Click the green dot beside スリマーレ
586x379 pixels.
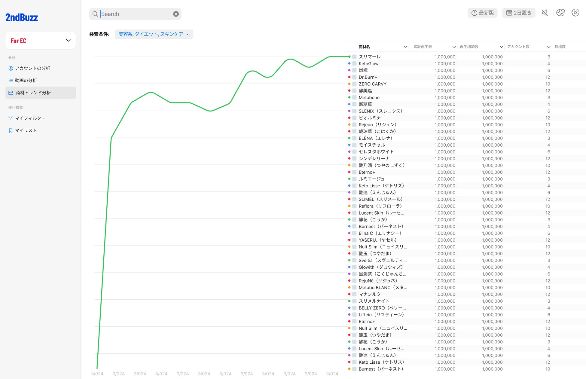tap(349, 57)
